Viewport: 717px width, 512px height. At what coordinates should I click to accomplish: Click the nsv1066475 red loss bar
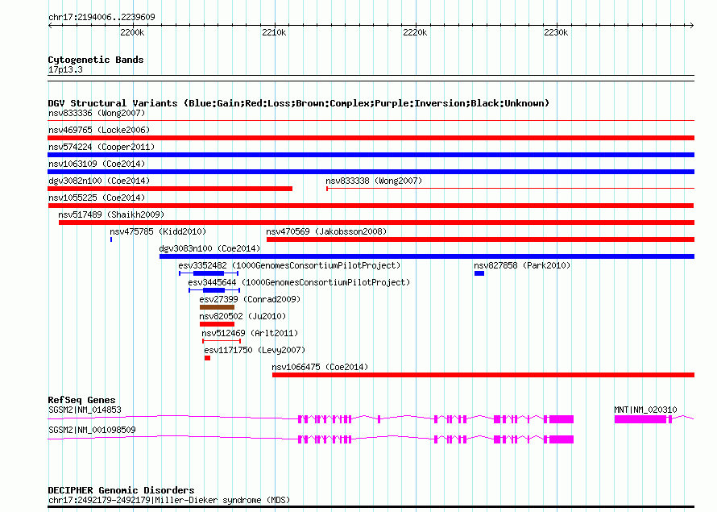[x=483, y=375]
